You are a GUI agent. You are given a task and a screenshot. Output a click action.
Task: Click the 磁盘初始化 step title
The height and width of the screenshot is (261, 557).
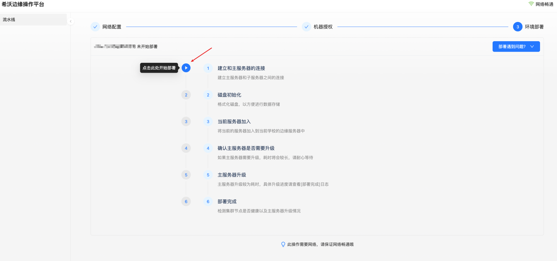point(229,95)
